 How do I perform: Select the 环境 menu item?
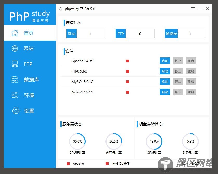[29, 95]
